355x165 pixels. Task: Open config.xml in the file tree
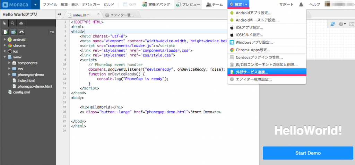coord(21,92)
